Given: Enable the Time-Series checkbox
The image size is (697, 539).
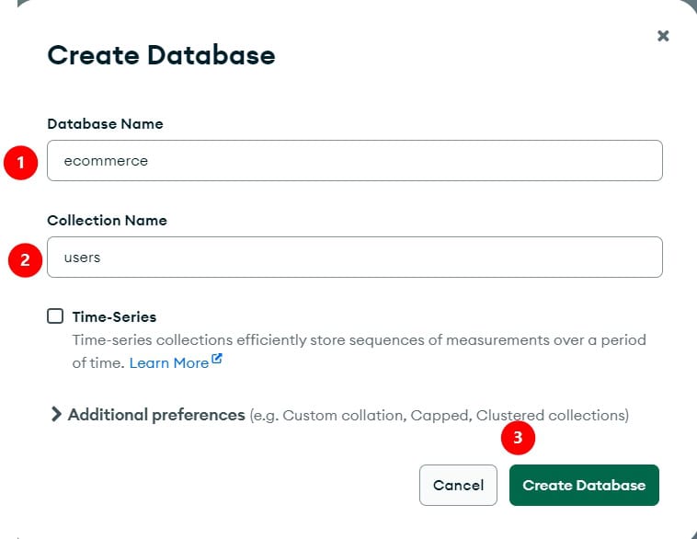Looking at the screenshot, I should pos(55,316).
